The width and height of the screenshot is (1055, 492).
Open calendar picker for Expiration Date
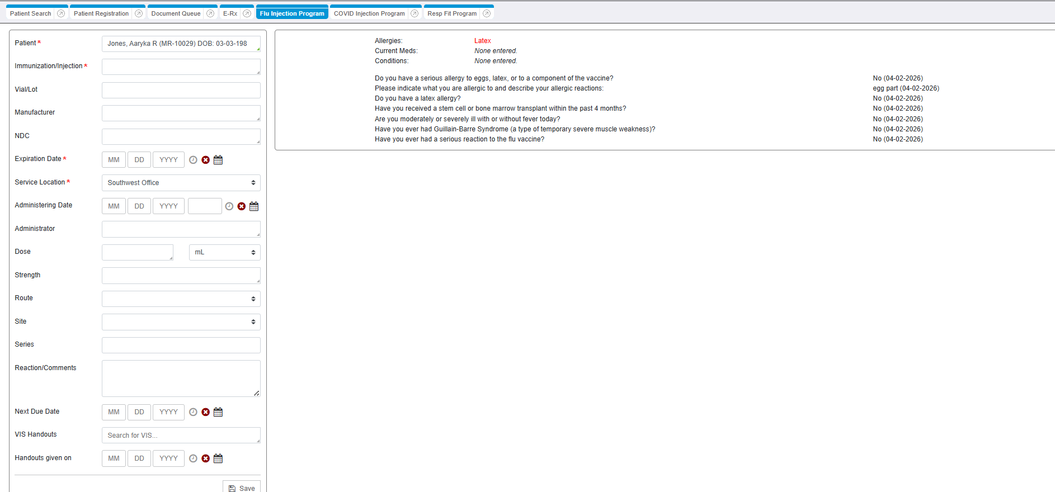218,160
